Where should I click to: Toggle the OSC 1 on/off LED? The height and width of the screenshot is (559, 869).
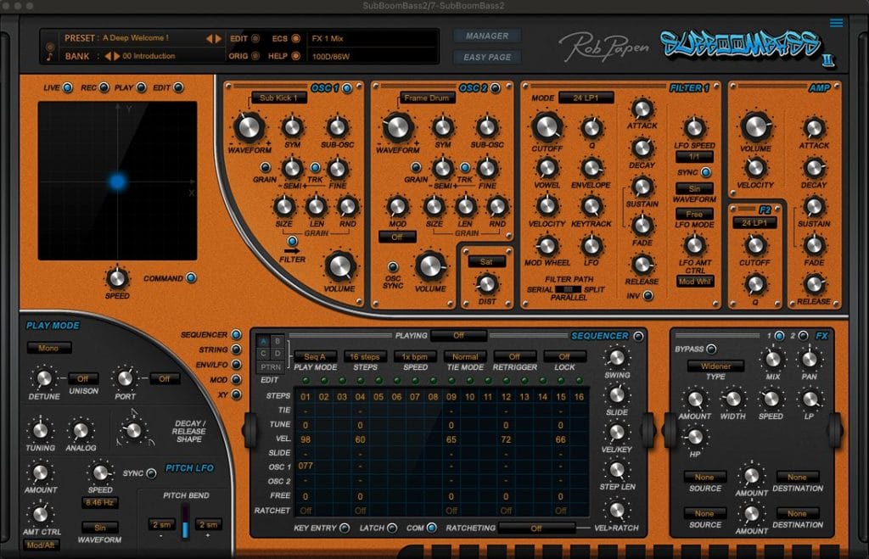[347, 88]
